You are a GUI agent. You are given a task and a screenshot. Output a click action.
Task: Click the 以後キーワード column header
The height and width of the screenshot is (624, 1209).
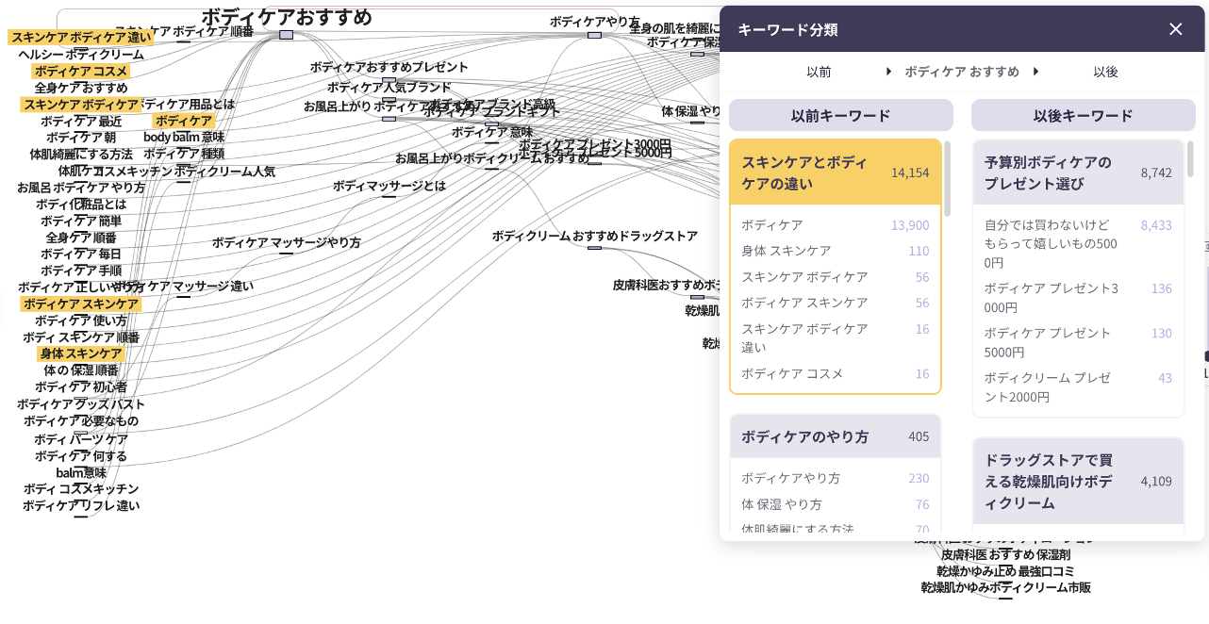pyautogui.click(x=1083, y=116)
